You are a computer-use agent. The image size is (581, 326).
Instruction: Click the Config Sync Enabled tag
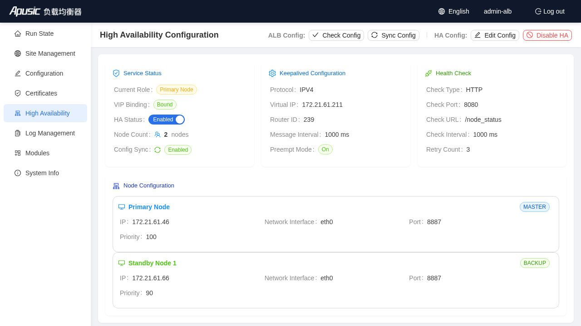[x=178, y=150]
